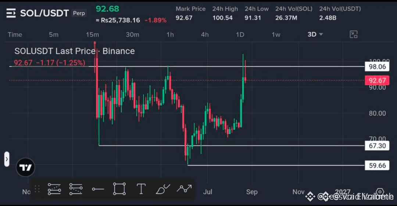This screenshot has height=206, width=397.
Task: Select the horizontal line segment tool
Action: coord(98,189)
